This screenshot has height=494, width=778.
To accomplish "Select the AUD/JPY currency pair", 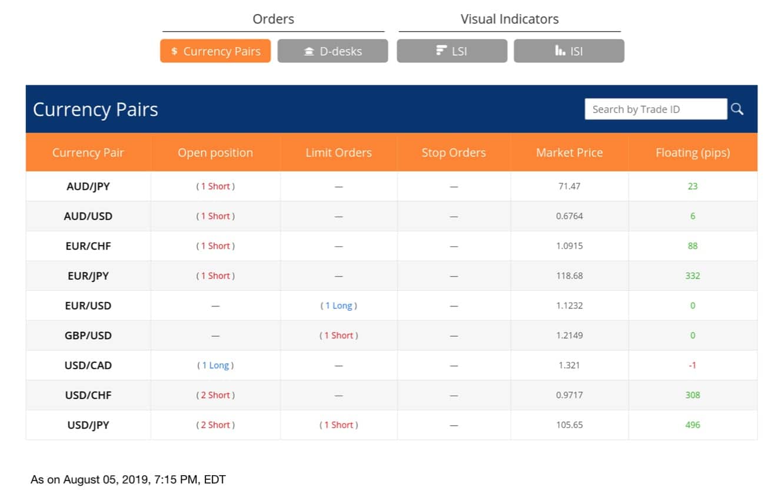I will [88, 186].
